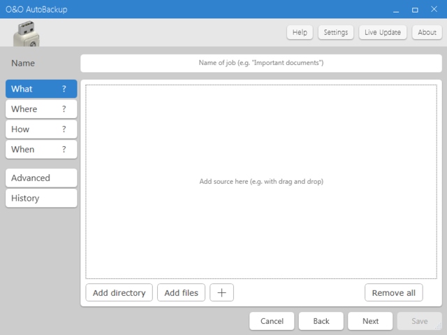Click the O&O AutoBackup USB logo
Viewport: 447px width, 335px height.
pos(27,33)
